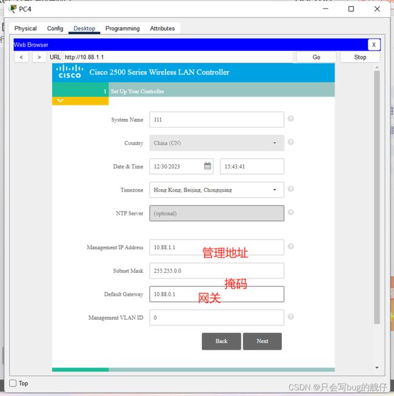Click the Next button
Viewport: 394px width, 396px height.
[x=262, y=341]
